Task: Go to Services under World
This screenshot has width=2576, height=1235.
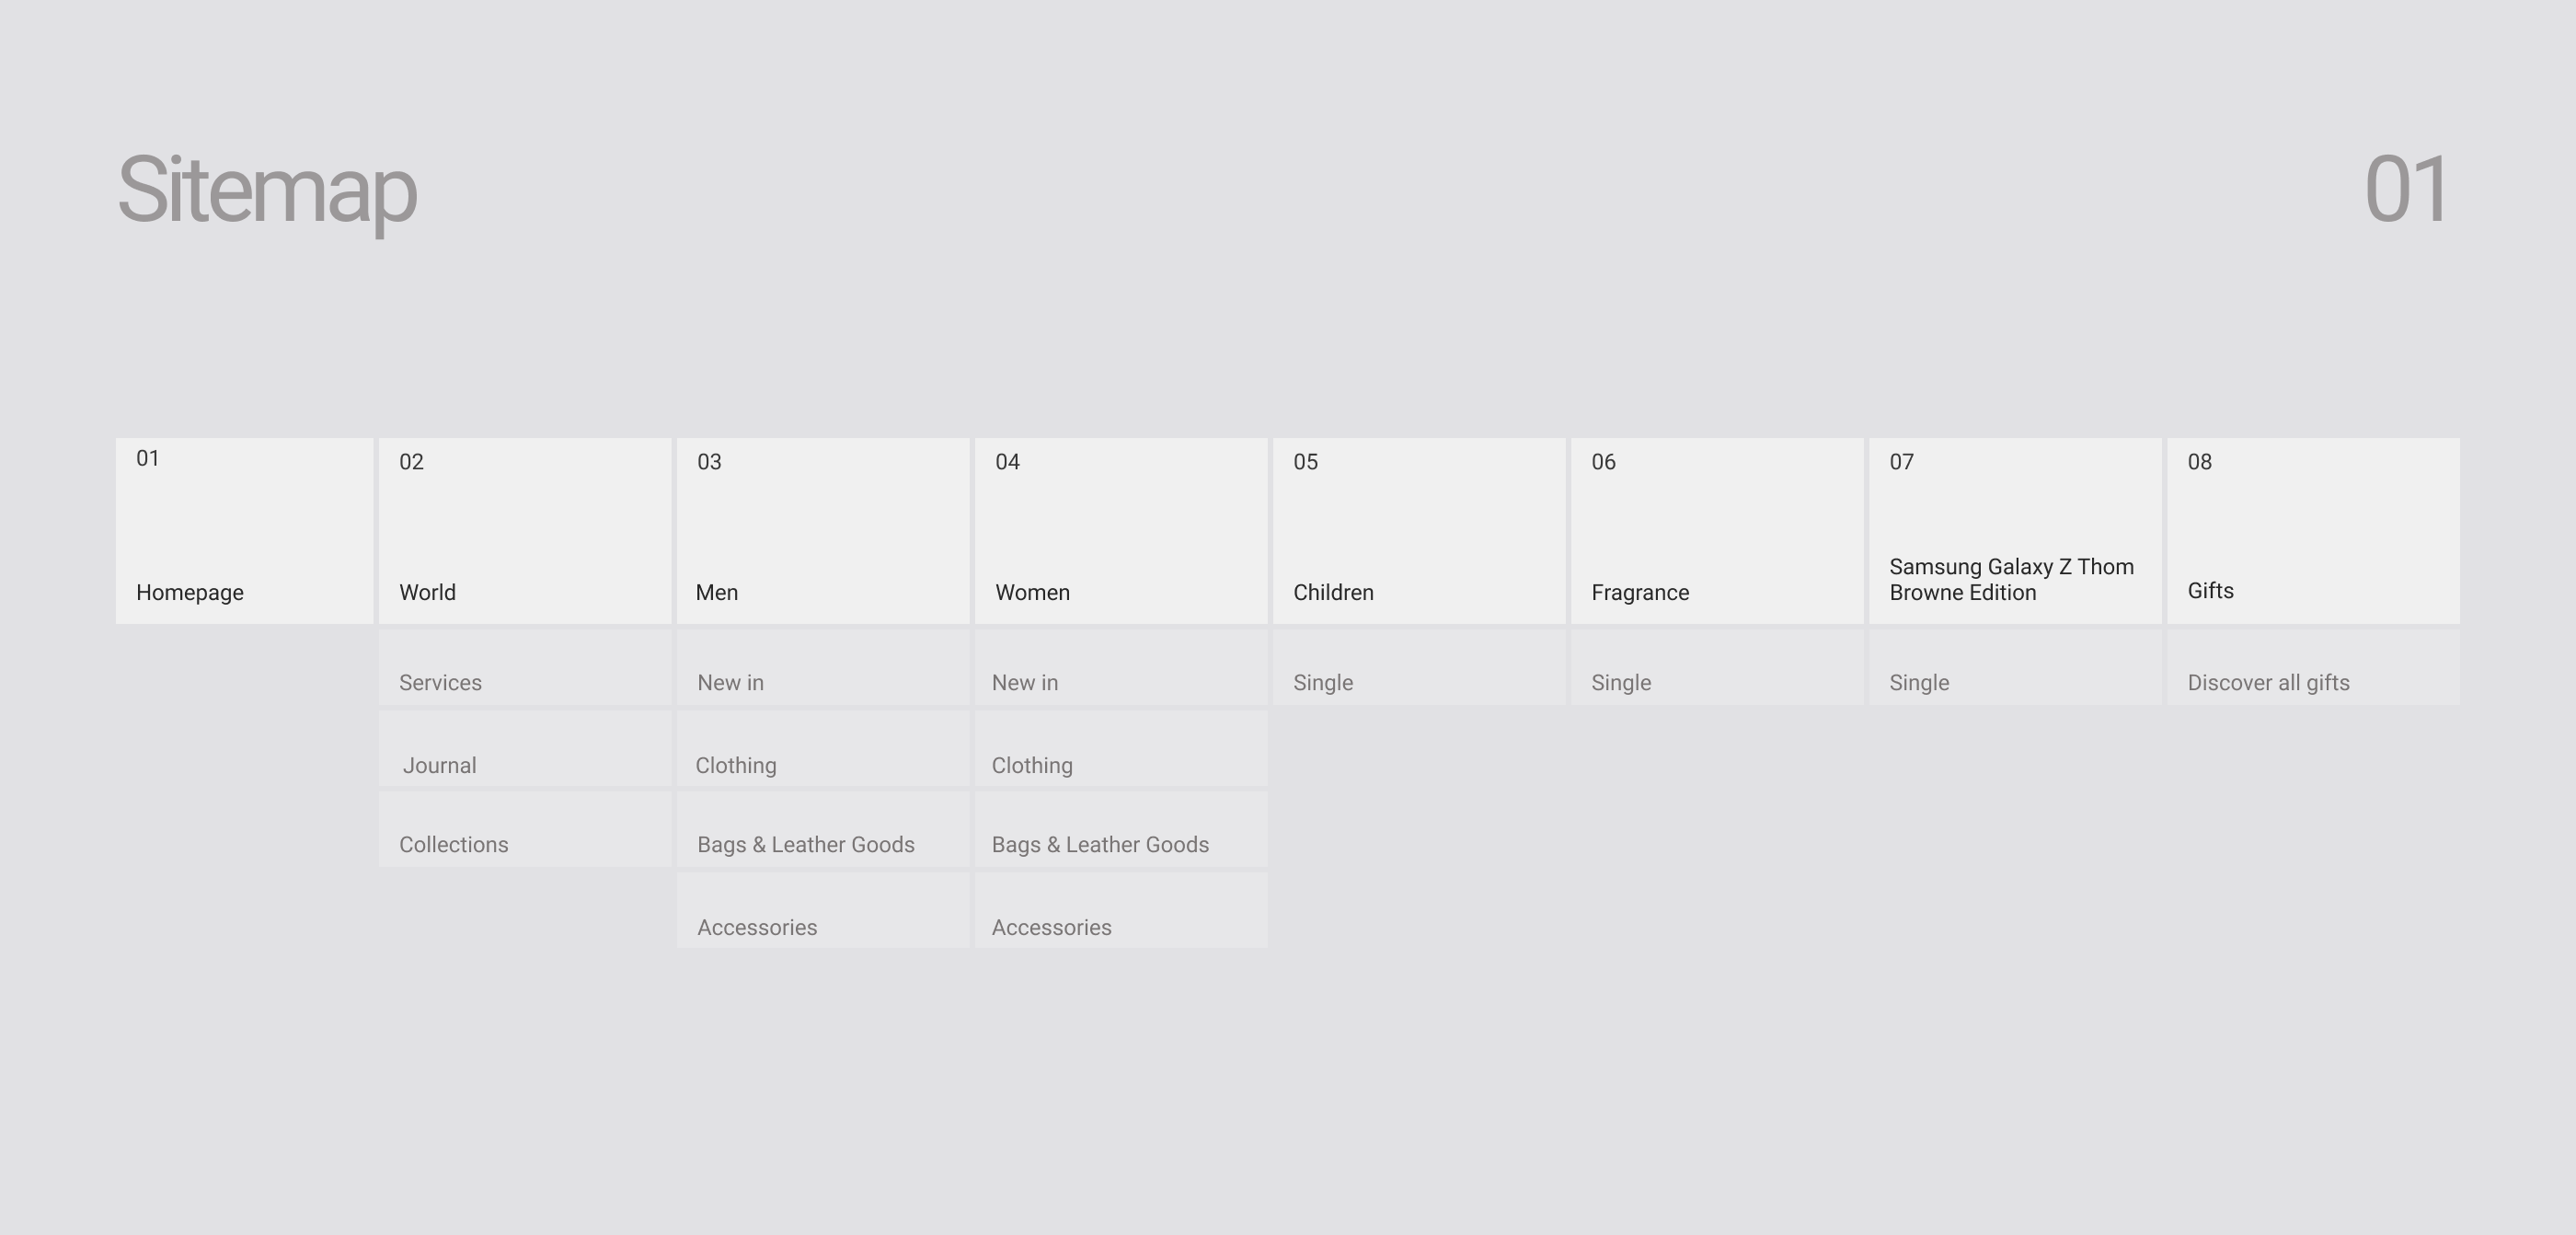Action: (x=524, y=668)
